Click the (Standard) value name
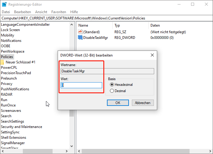This screenshot has height=154, width=213. pos(91,32)
